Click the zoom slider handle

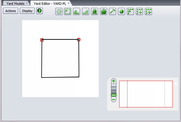(x=114, y=95)
